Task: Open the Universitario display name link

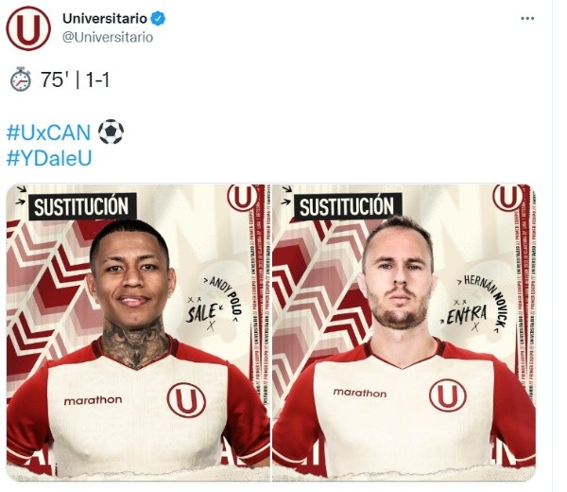Action: pyautogui.click(x=105, y=19)
